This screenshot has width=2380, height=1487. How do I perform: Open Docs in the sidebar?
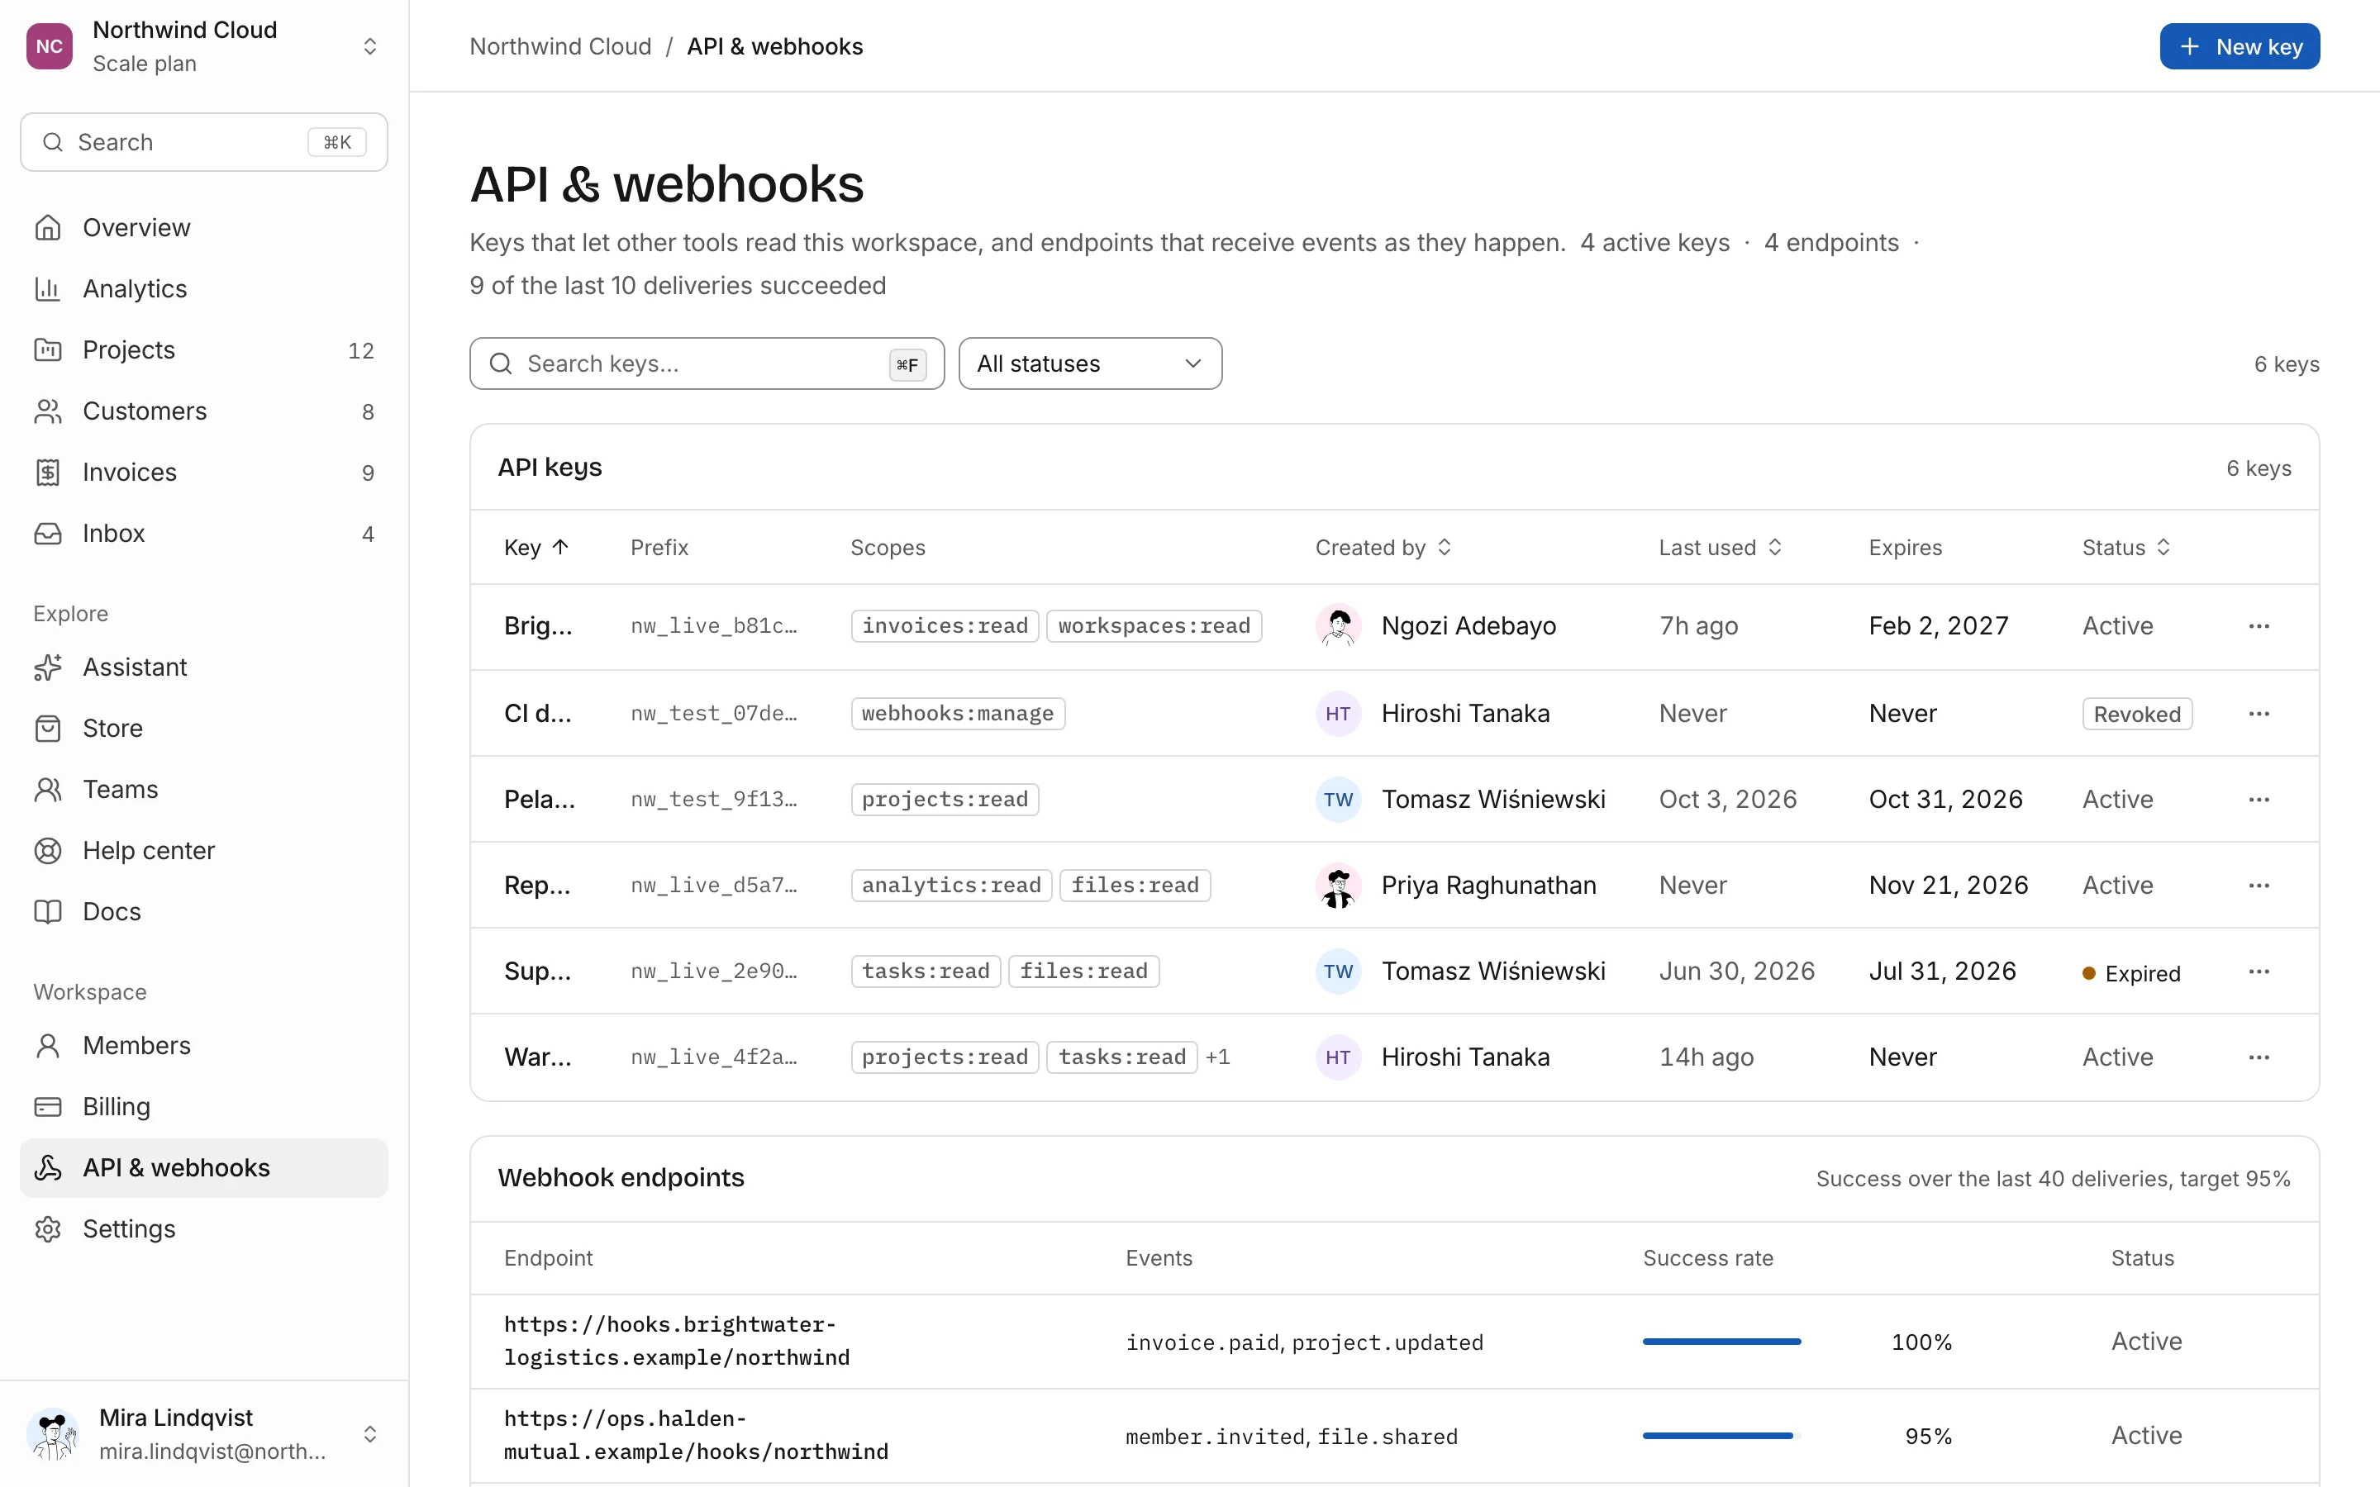[203, 912]
